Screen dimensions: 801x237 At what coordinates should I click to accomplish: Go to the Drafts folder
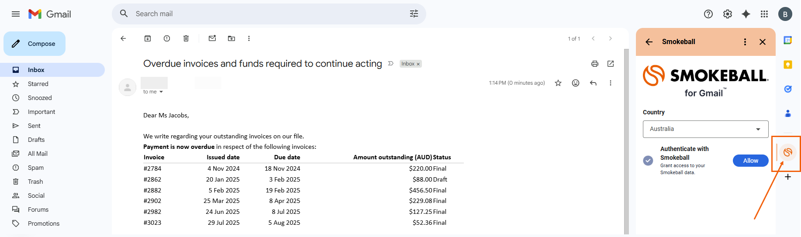36,140
